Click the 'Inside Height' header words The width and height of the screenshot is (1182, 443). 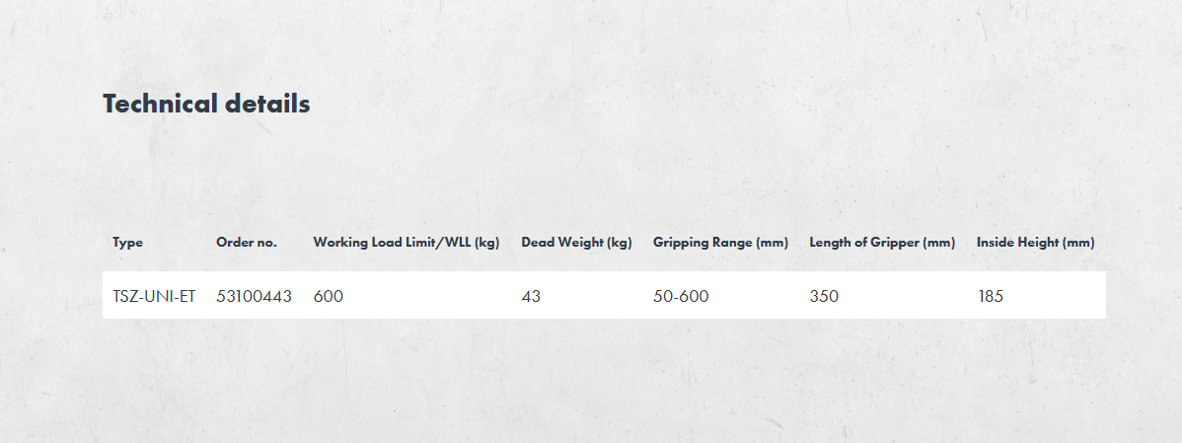tap(1016, 243)
